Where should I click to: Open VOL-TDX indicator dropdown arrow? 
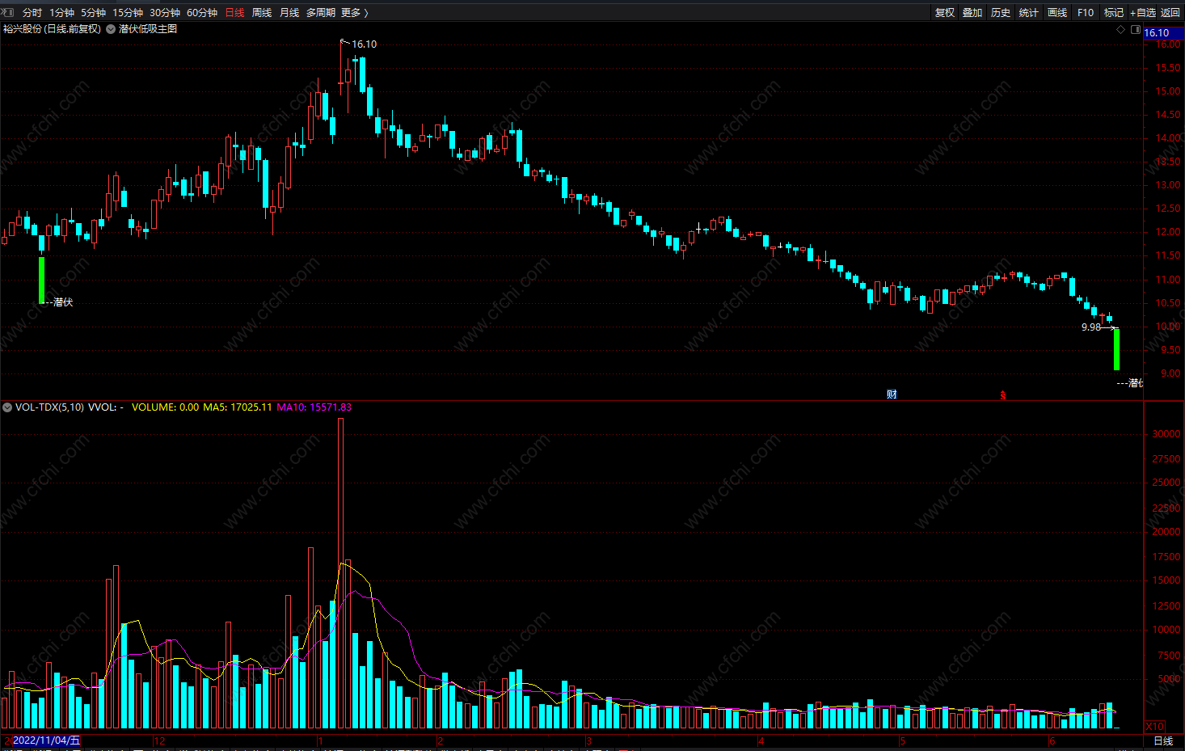pos(7,407)
